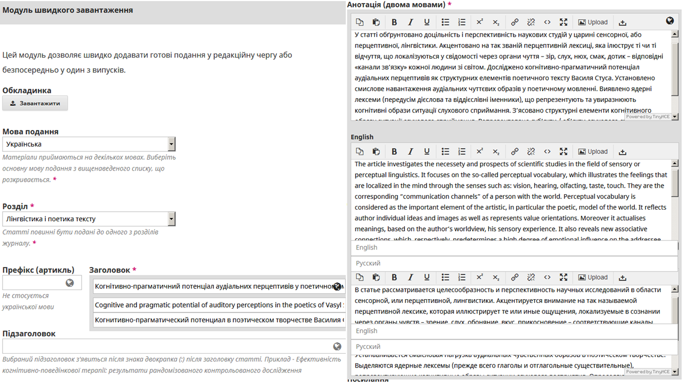Click the copy icon in English abstract editor
This screenshot has height=384, width=683.
tap(360, 151)
